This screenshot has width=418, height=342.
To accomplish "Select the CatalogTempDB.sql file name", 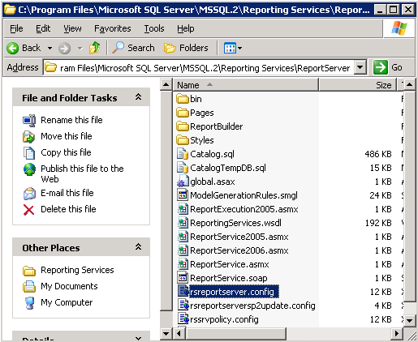I will (228, 168).
